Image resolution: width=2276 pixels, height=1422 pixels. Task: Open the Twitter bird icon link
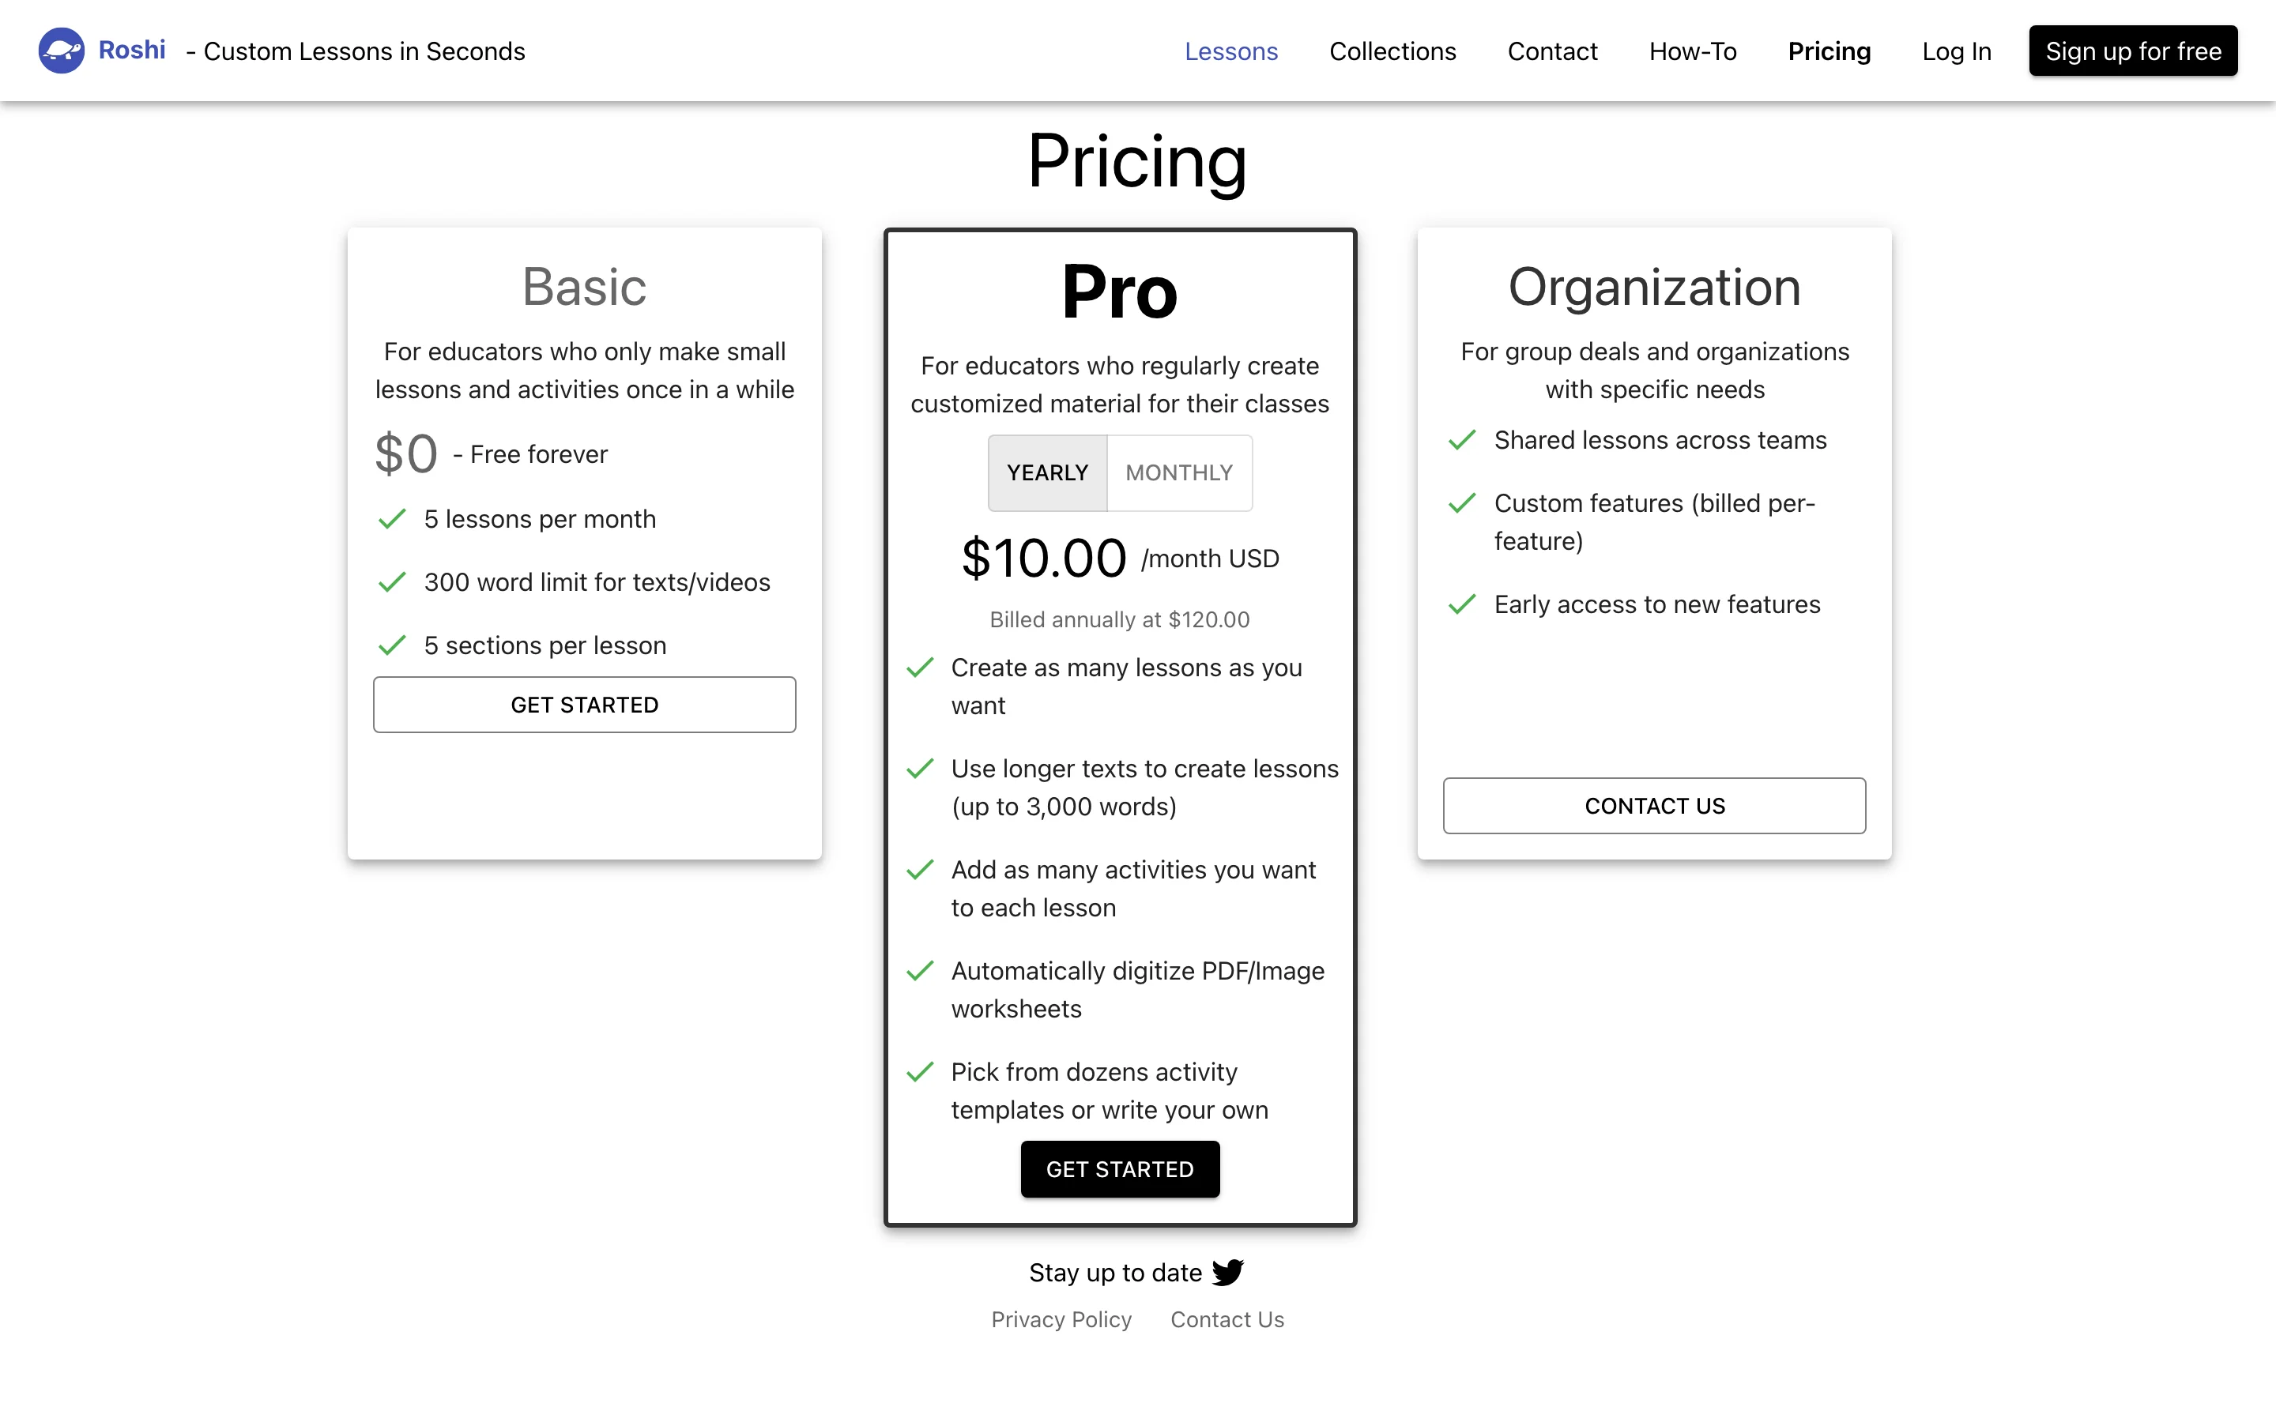[x=1228, y=1273]
